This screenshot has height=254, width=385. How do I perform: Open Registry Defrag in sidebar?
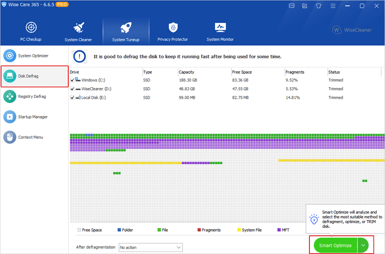coord(34,96)
